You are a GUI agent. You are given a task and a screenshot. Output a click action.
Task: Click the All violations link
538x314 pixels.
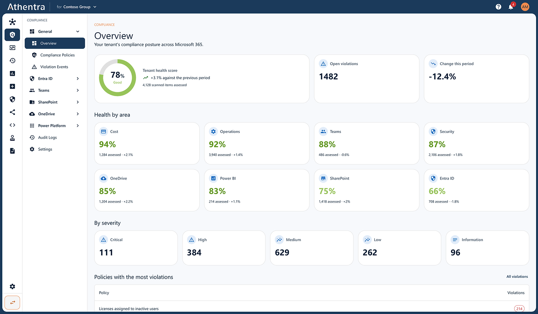[517, 277]
